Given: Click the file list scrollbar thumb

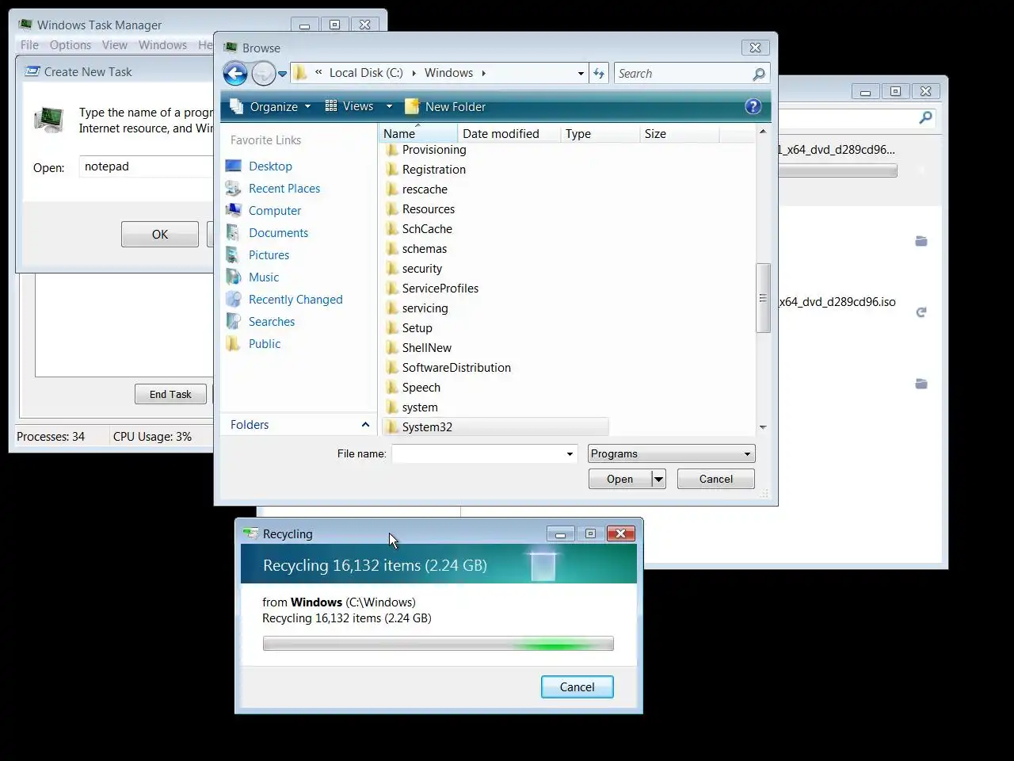Looking at the screenshot, I should (763, 298).
